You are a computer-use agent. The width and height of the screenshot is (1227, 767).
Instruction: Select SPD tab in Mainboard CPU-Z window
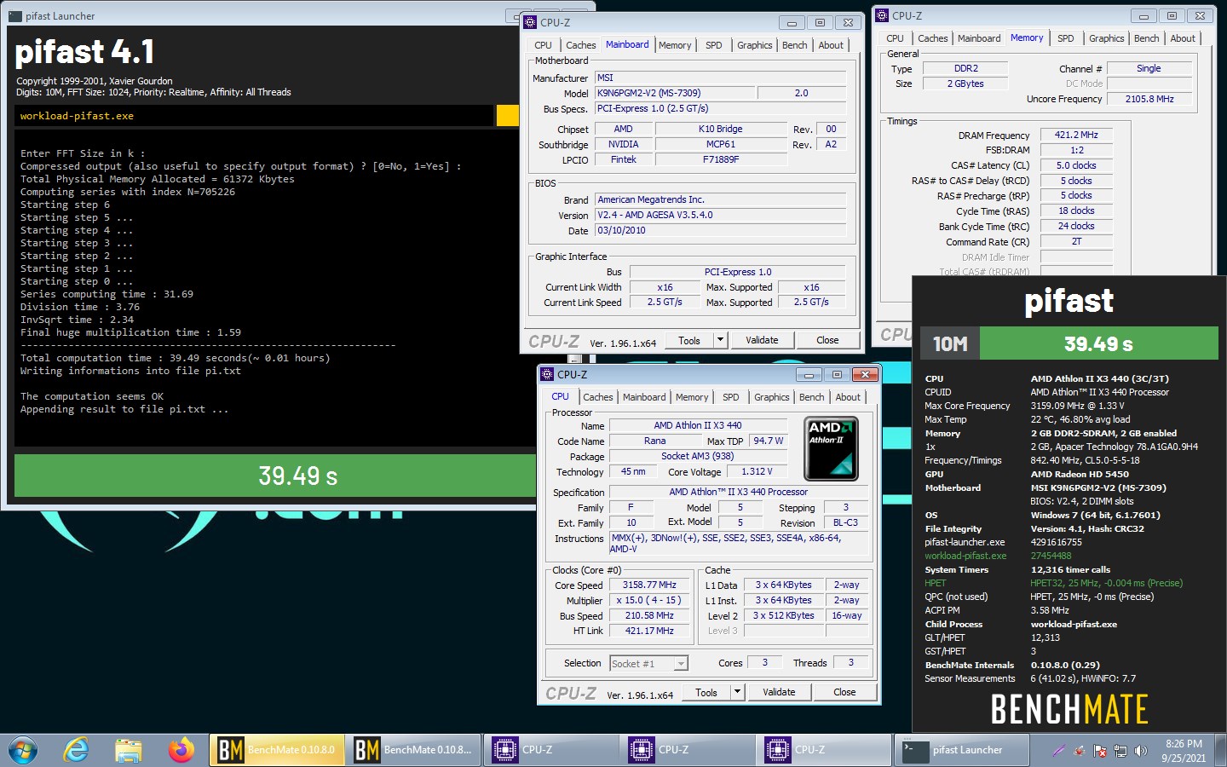[x=714, y=45]
